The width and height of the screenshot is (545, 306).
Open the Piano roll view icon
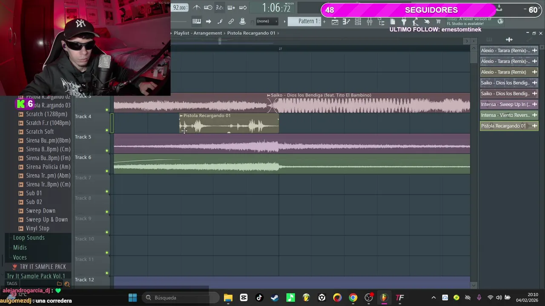[346, 21]
